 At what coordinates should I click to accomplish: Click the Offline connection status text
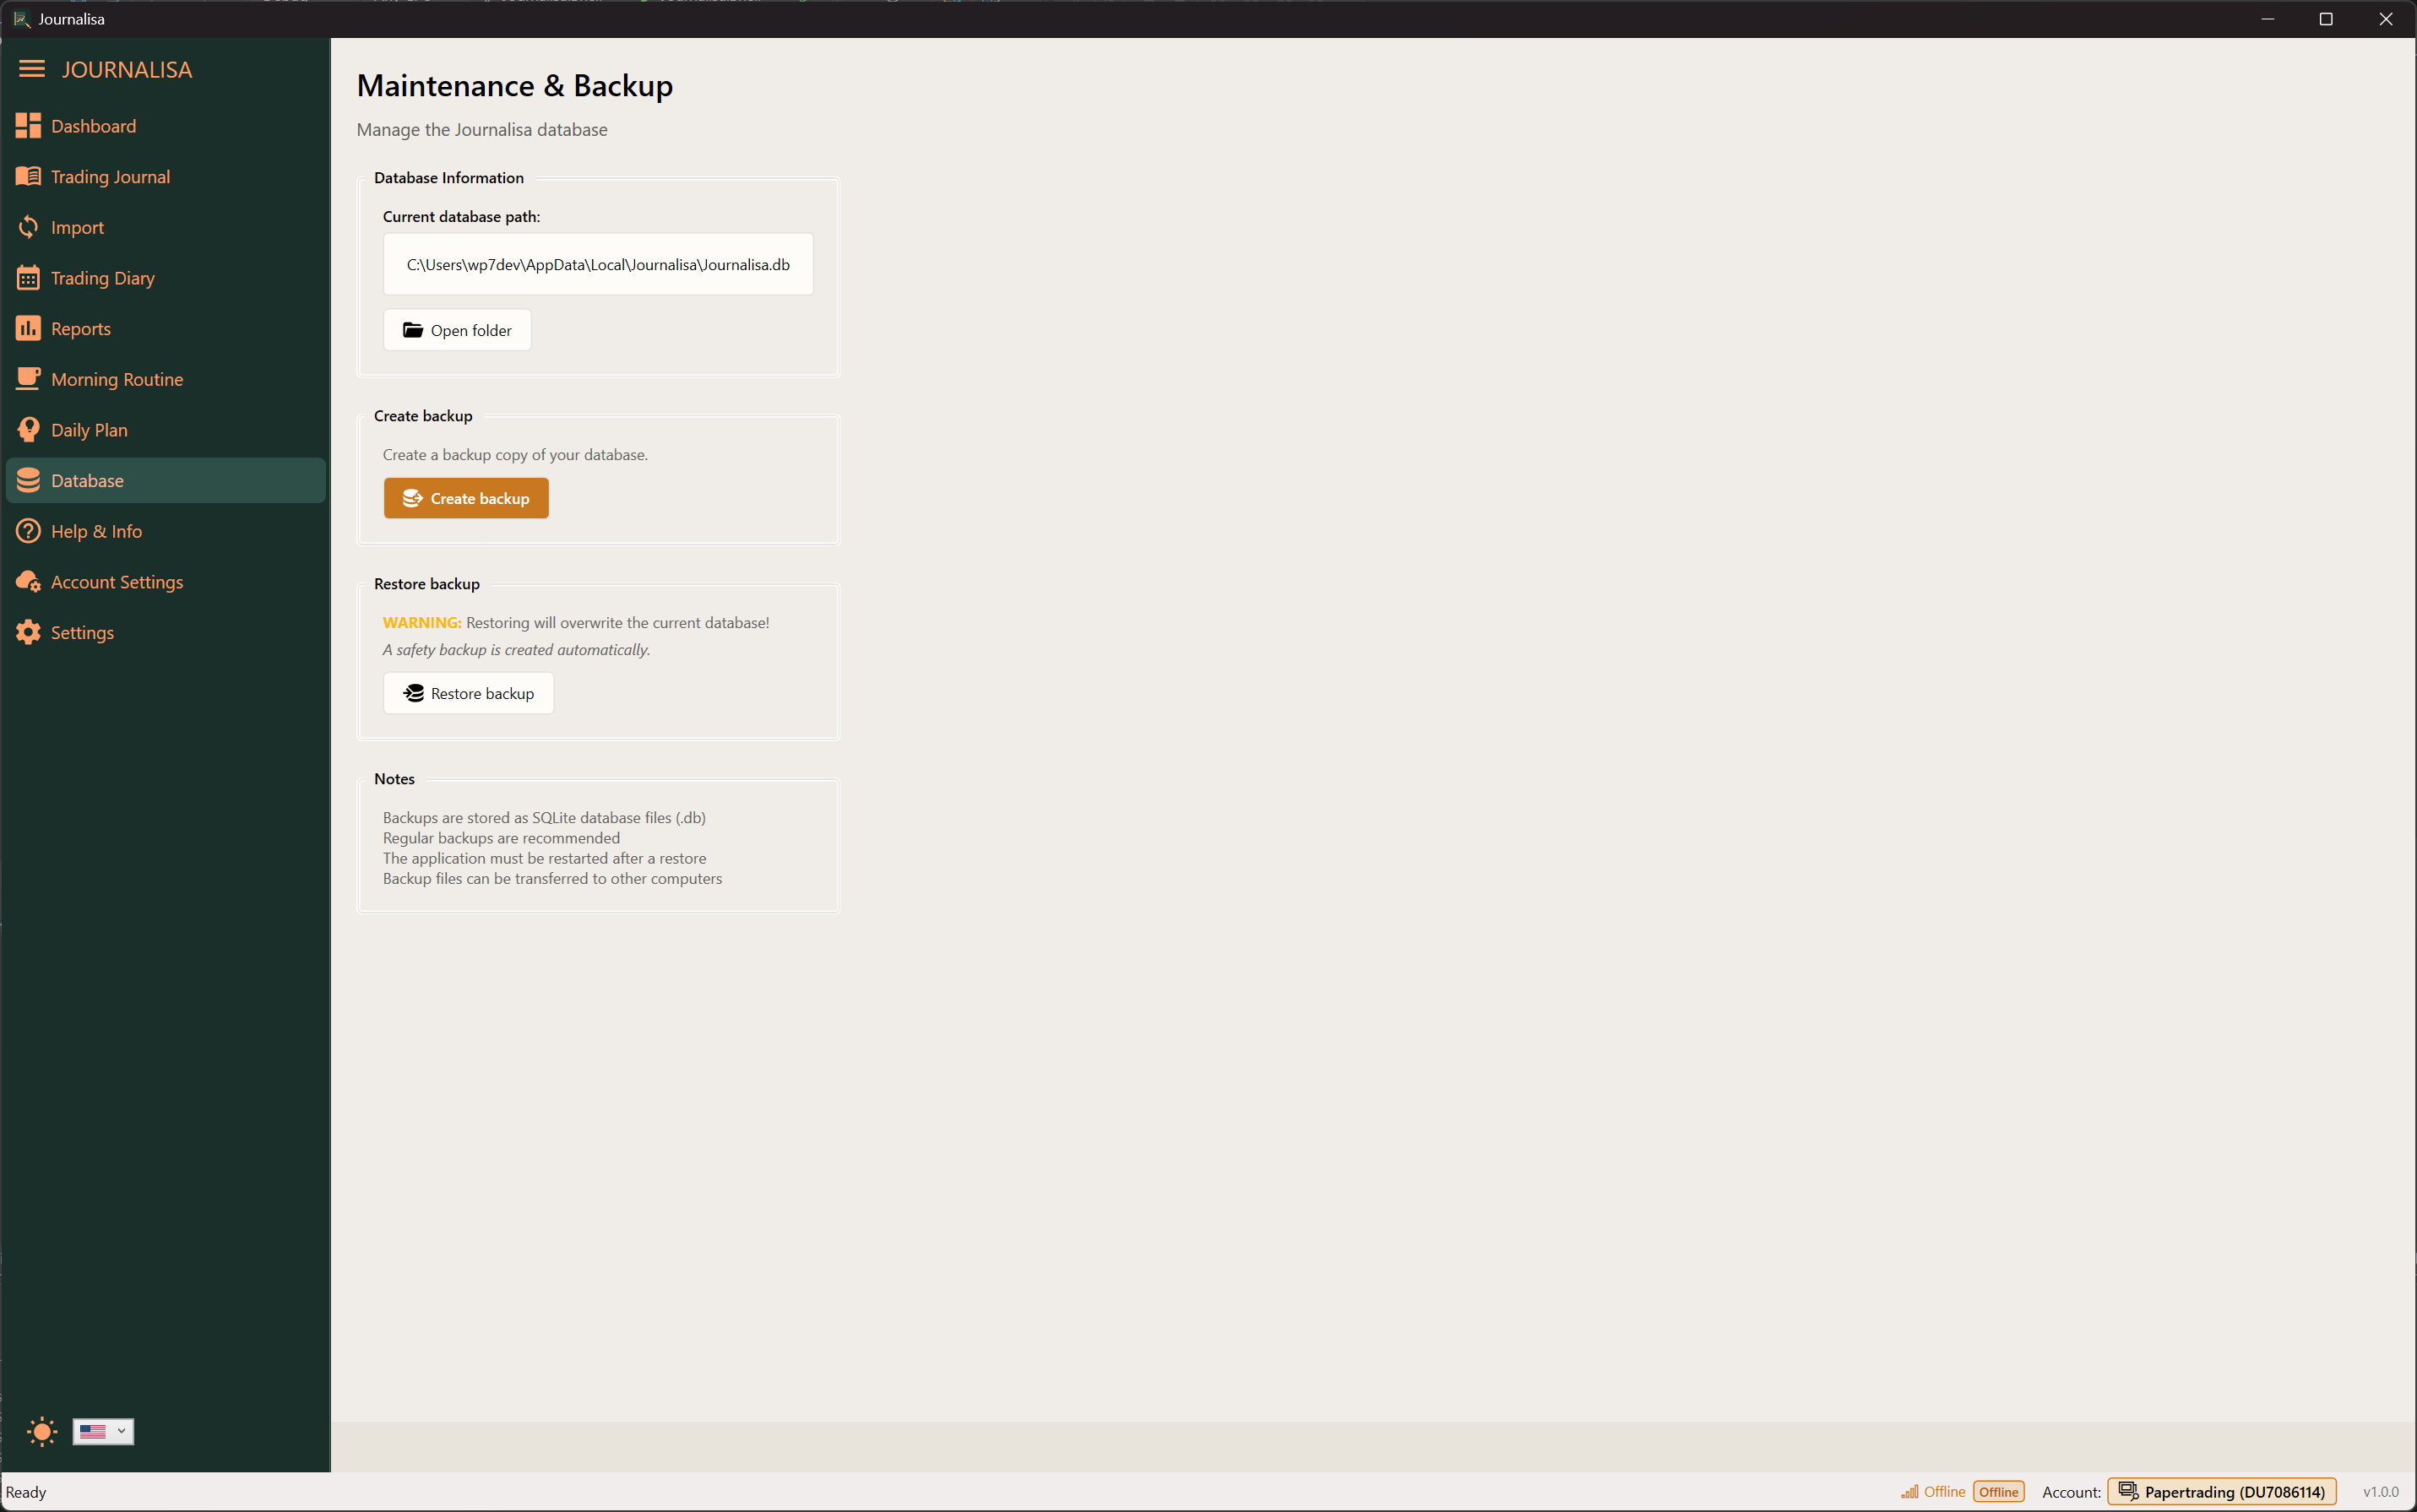1945,1491
